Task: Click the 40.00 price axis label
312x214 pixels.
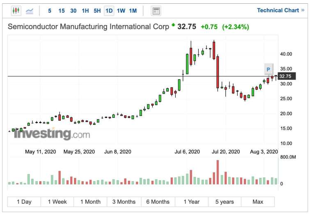Action: click(286, 54)
